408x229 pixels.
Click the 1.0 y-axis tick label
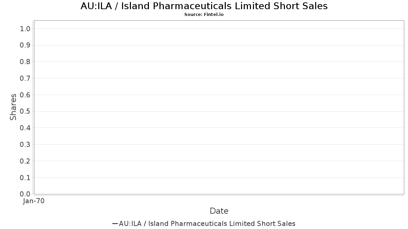point(26,28)
